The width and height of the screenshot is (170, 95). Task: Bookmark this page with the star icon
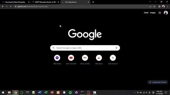[x=154, y=7]
